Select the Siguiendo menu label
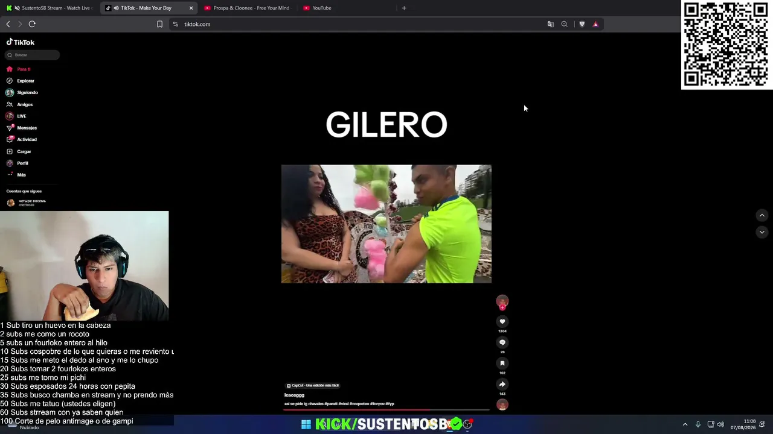The image size is (773, 434). (27, 93)
